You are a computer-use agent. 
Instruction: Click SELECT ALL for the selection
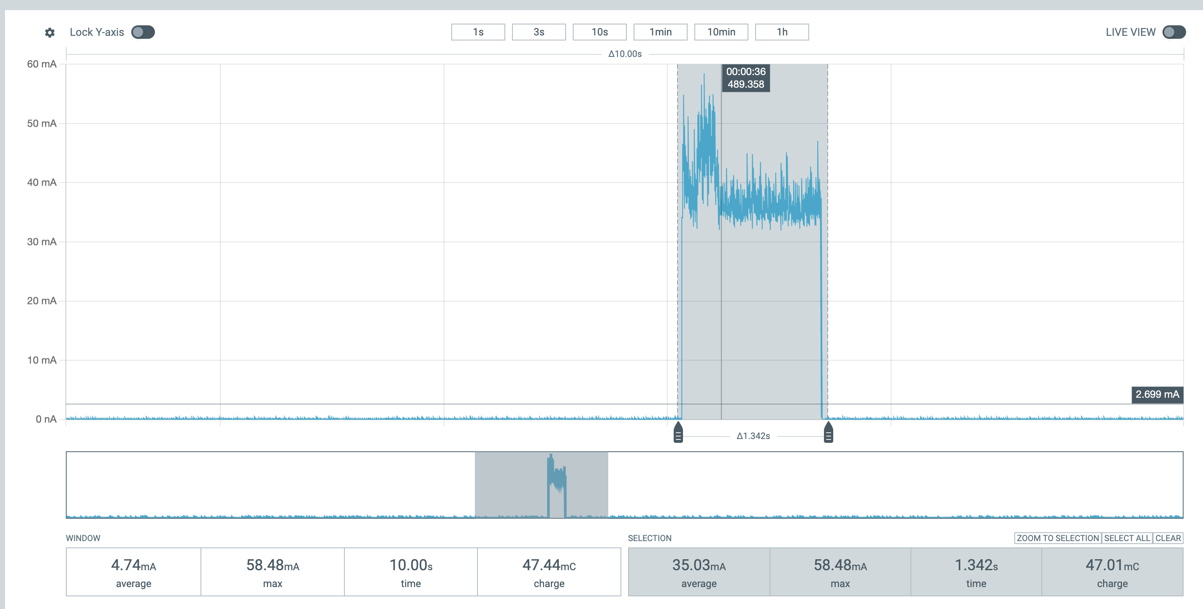point(1127,538)
